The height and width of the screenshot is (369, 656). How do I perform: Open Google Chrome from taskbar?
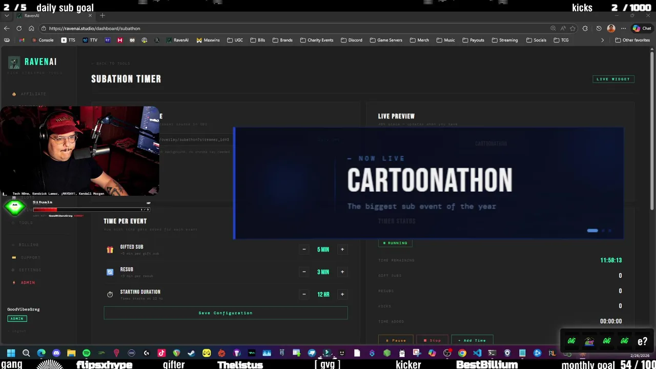pyautogui.click(x=462, y=353)
